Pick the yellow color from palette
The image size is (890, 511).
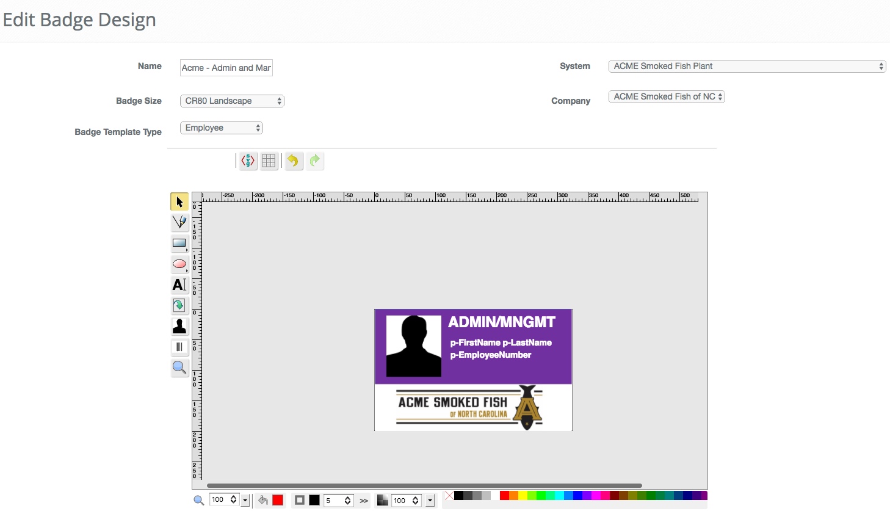click(x=523, y=496)
